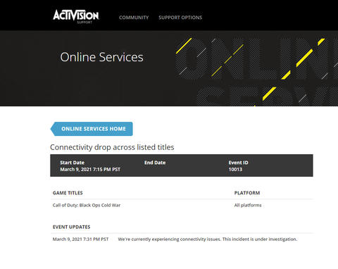Image resolution: width=338 pixels, height=269 pixels.
Task: Click the 'GAME TITLES' column header
Action: pos(68,193)
